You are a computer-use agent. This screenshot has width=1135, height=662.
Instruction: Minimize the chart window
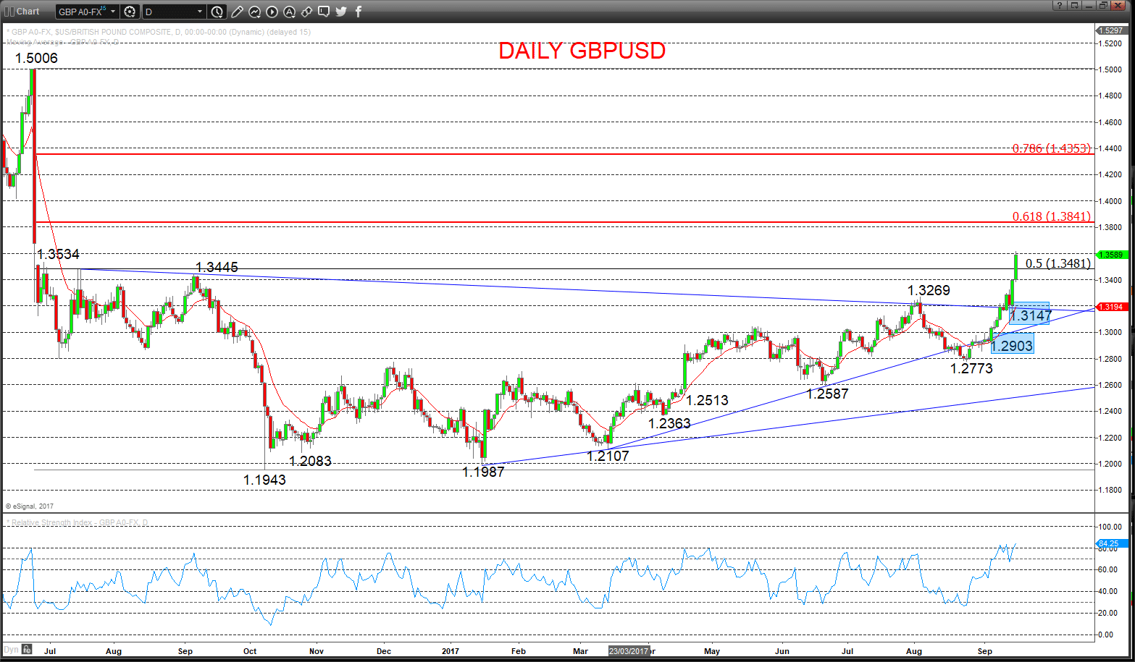[1089, 5]
